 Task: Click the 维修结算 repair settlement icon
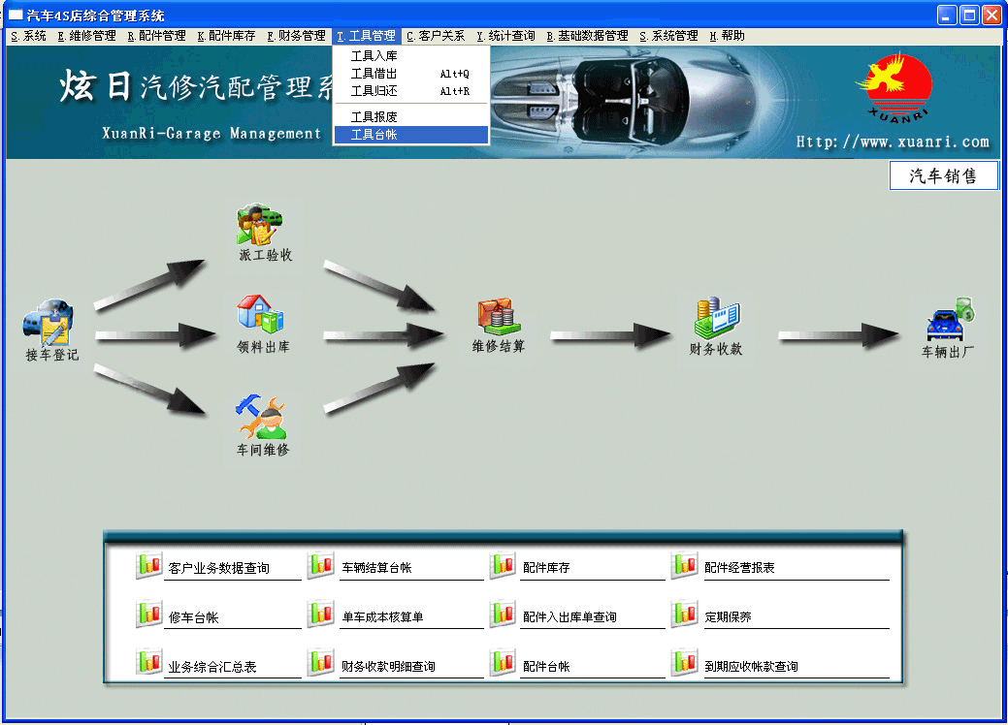click(x=498, y=315)
